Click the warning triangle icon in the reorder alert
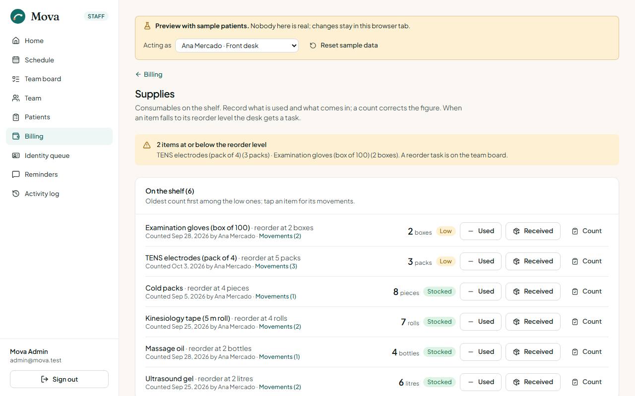The width and height of the screenshot is (635, 396). (x=147, y=145)
